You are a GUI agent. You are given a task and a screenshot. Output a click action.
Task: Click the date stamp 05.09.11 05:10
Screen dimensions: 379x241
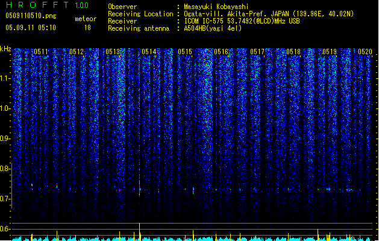(x=31, y=28)
